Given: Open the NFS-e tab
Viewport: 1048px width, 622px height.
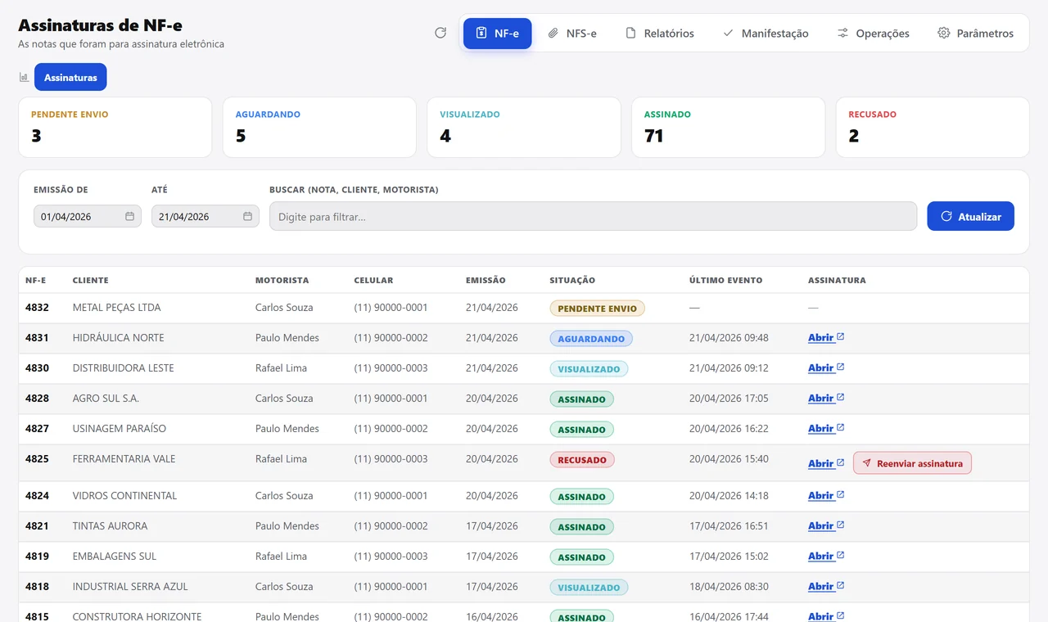Looking at the screenshot, I should pos(572,34).
